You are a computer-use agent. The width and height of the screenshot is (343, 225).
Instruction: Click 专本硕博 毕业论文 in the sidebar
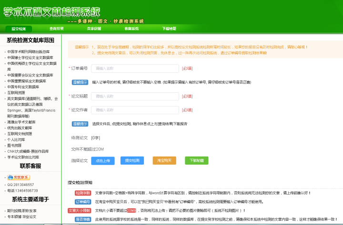pyautogui.click(x=21, y=217)
